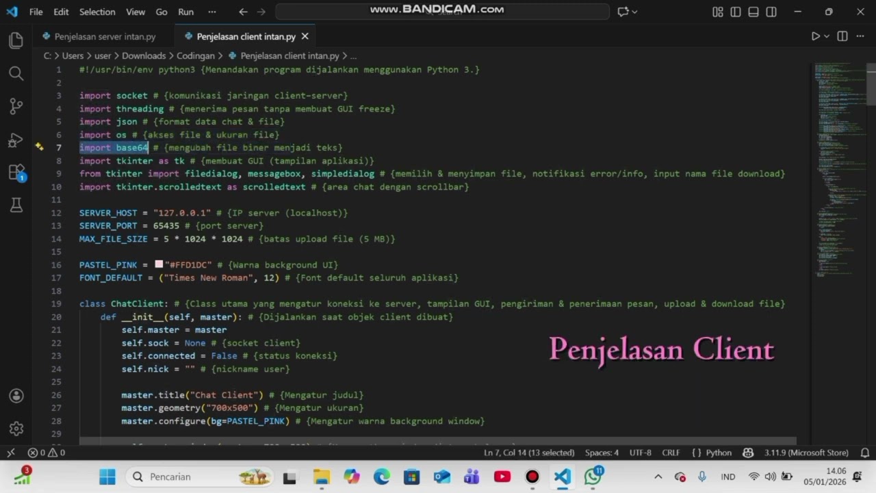Open the notifications bell in status bar
876x493 pixels.
click(x=865, y=453)
